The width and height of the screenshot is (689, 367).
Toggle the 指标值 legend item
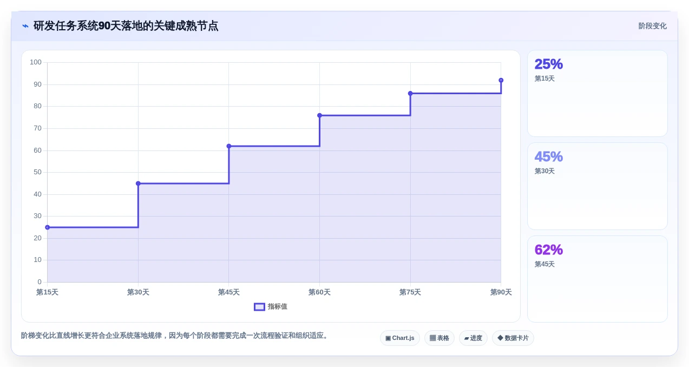click(x=271, y=306)
